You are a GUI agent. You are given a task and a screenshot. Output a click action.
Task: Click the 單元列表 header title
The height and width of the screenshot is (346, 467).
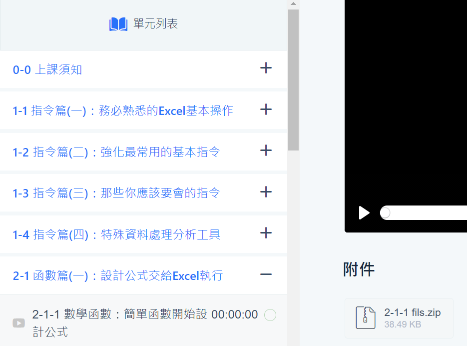click(x=155, y=24)
